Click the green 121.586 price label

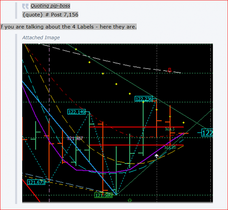click(104, 195)
